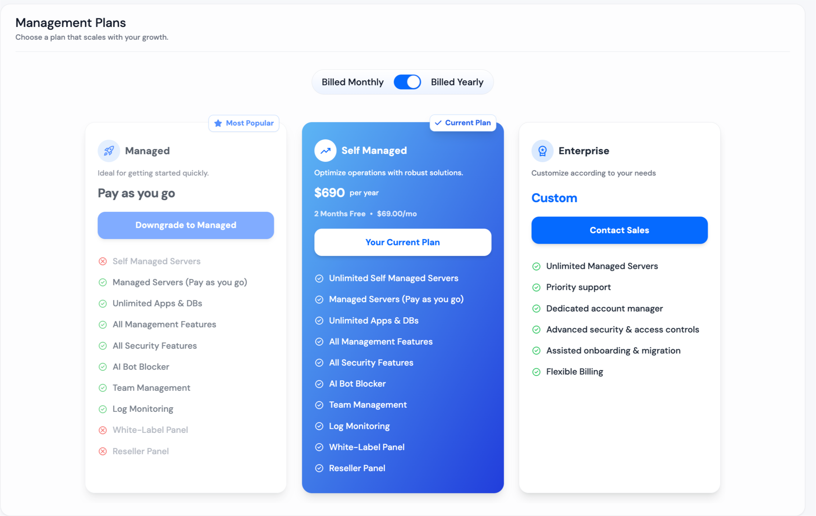
Task: Click the Current Plan badge
Action: (x=463, y=123)
